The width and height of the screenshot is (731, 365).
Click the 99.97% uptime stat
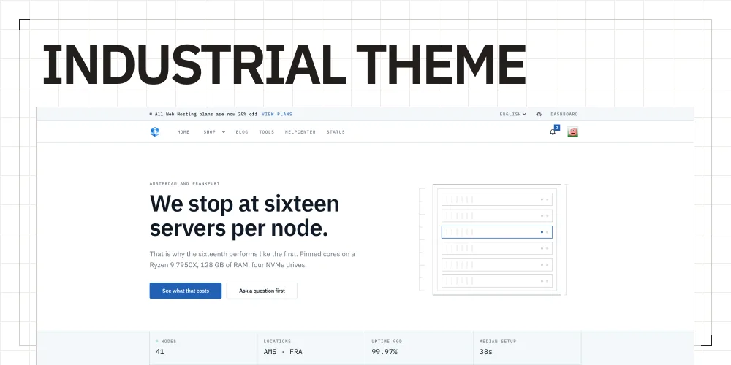(x=419, y=347)
